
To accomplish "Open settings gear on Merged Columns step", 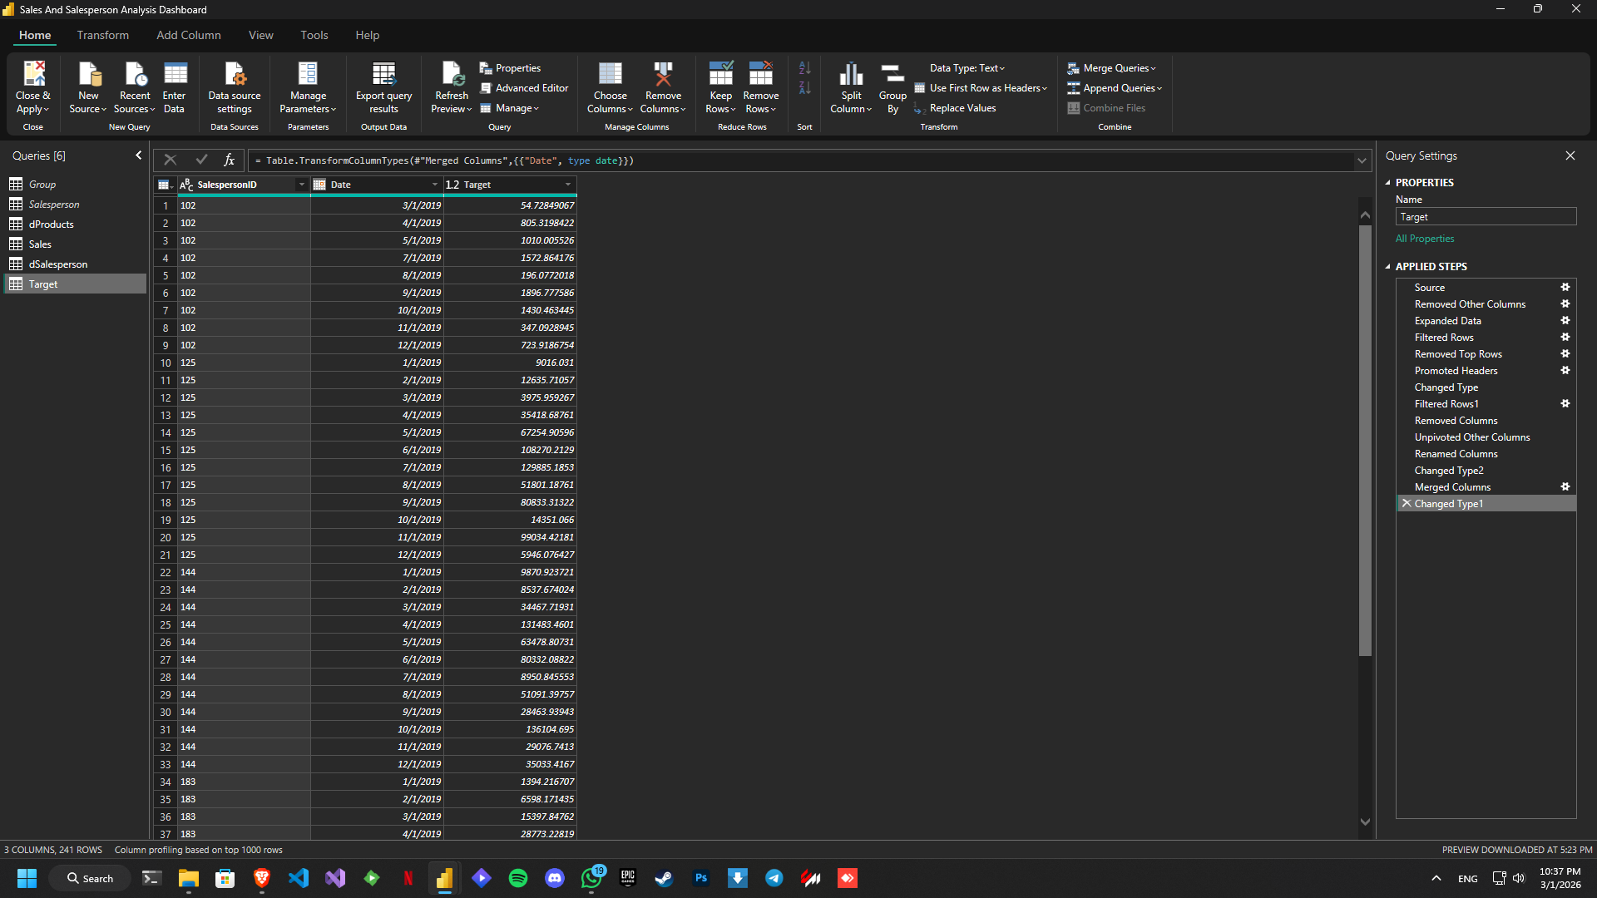I will coord(1565,486).
